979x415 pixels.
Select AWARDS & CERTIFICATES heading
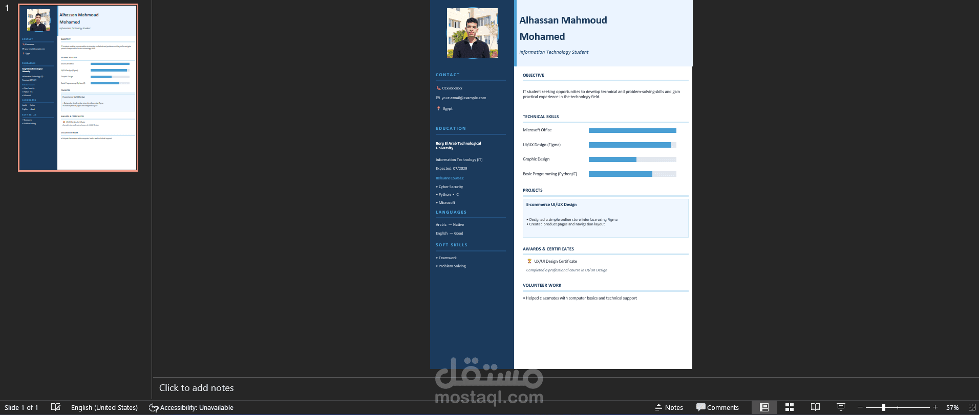click(548, 249)
